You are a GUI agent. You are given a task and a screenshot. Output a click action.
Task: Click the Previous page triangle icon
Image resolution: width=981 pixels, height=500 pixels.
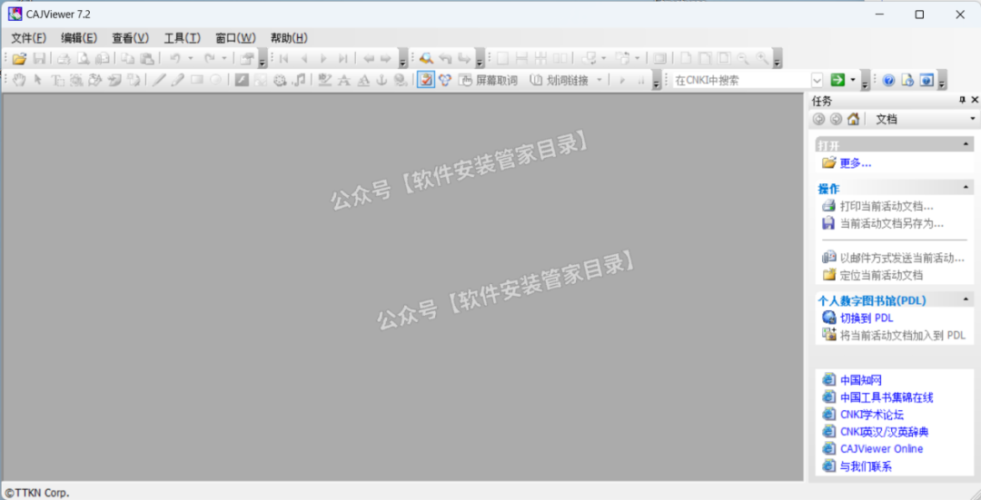(x=304, y=59)
